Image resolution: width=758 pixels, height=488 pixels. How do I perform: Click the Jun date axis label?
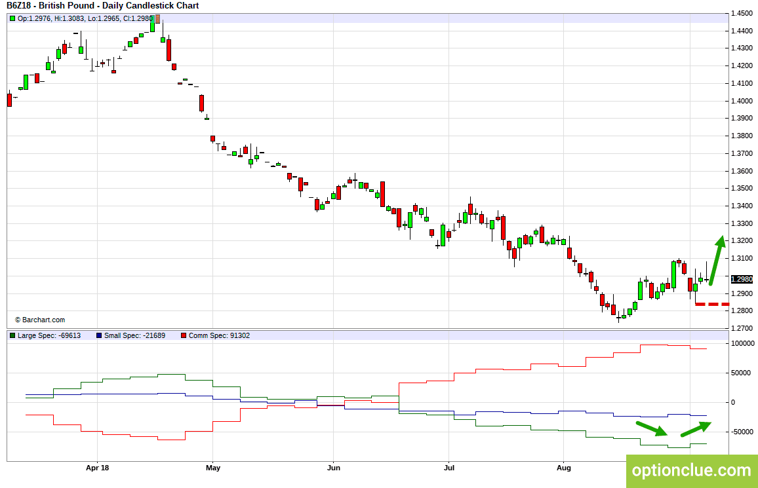click(x=334, y=468)
